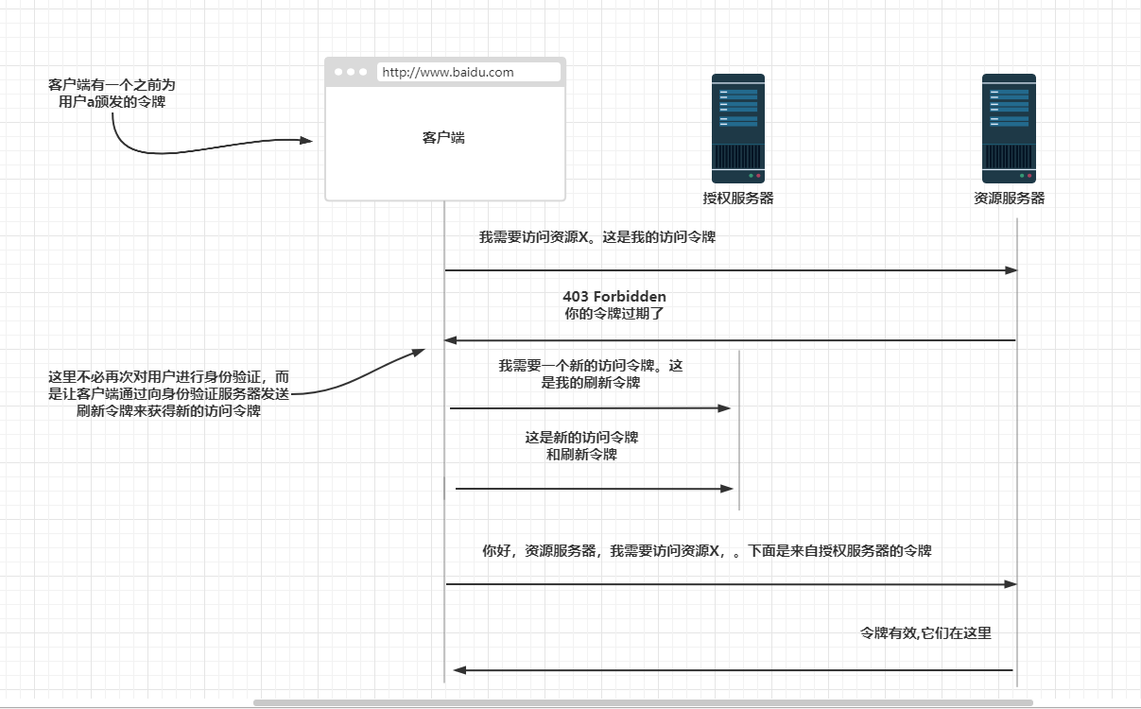Select the 客户端 browser window shape
Image resolution: width=1141 pixels, height=709 pixels.
(x=445, y=130)
